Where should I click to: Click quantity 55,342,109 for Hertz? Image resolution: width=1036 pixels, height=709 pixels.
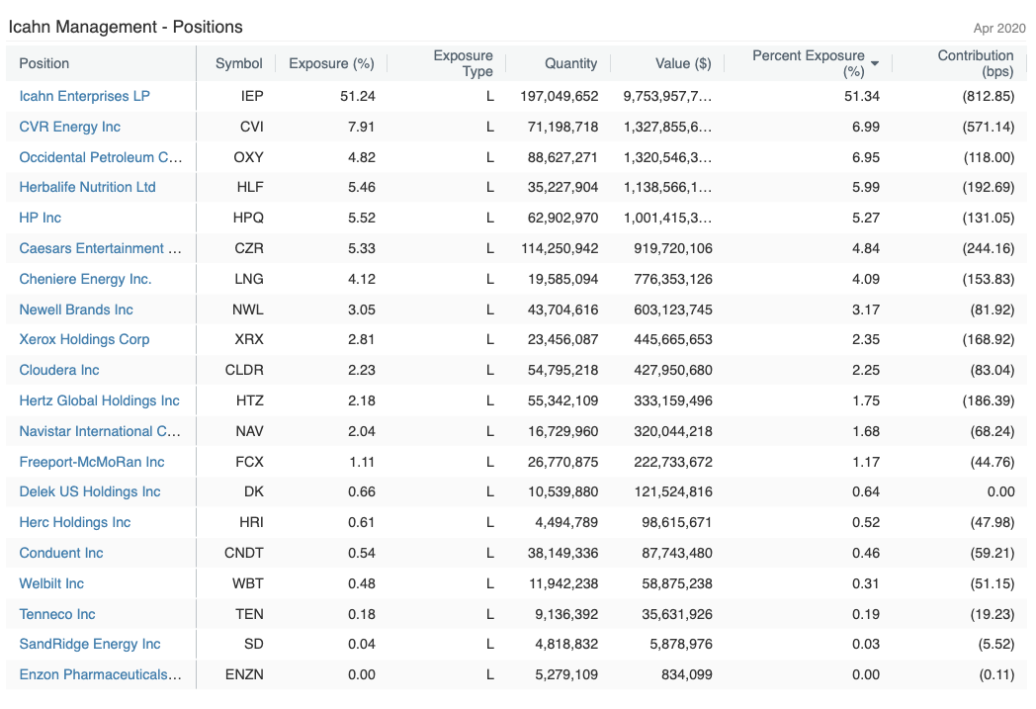tap(562, 400)
